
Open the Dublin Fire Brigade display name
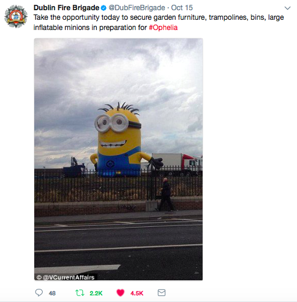point(66,8)
